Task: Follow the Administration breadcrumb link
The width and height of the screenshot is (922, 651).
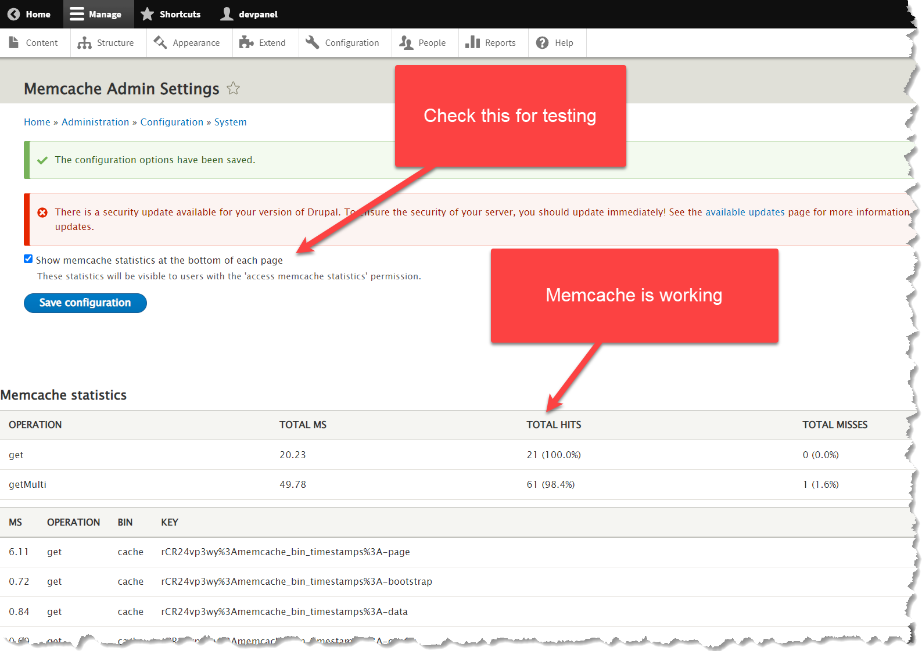Action: click(x=95, y=122)
